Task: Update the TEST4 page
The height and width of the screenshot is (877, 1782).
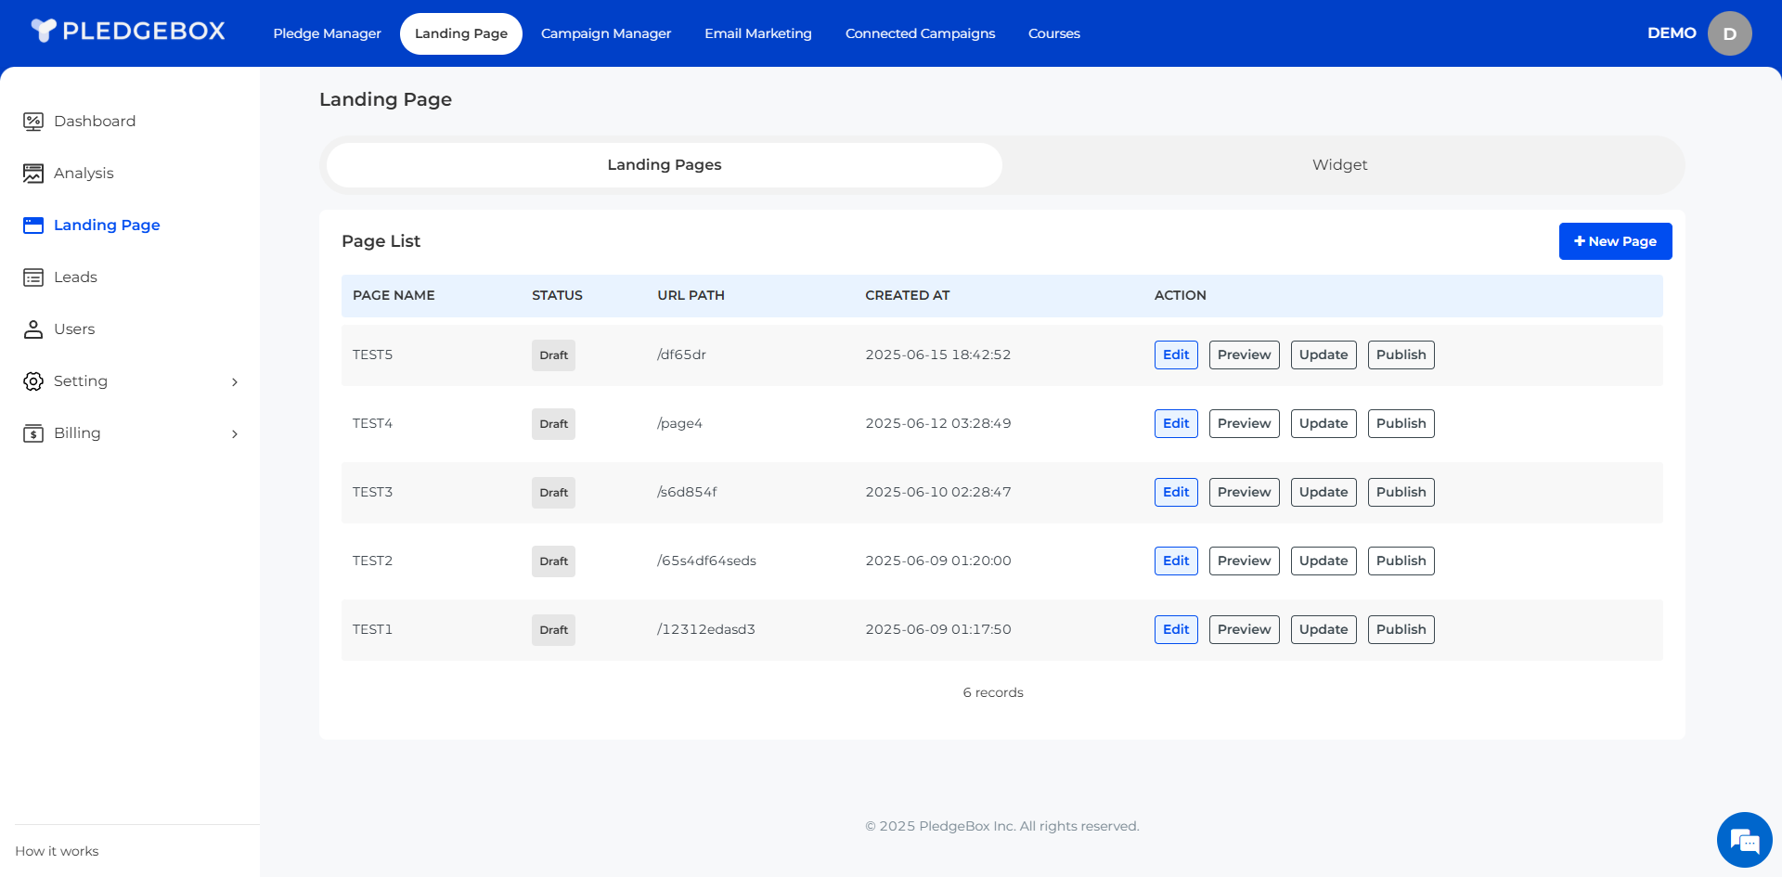Action: (x=1324, y=423)
